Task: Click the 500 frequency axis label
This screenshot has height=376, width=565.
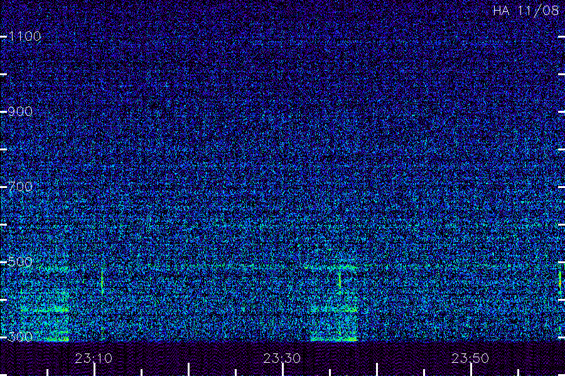Action: tap(20, 261)
